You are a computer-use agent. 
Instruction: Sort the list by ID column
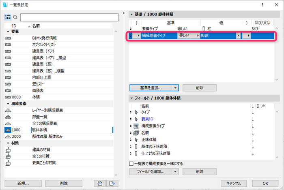coord(21,26)
